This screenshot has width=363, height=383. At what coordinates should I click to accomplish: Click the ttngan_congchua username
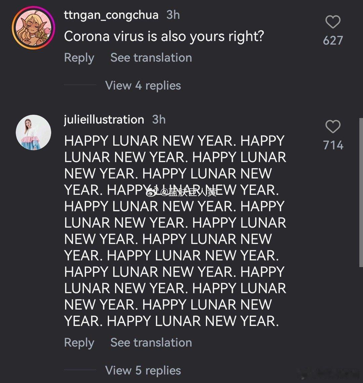[111, 15]
